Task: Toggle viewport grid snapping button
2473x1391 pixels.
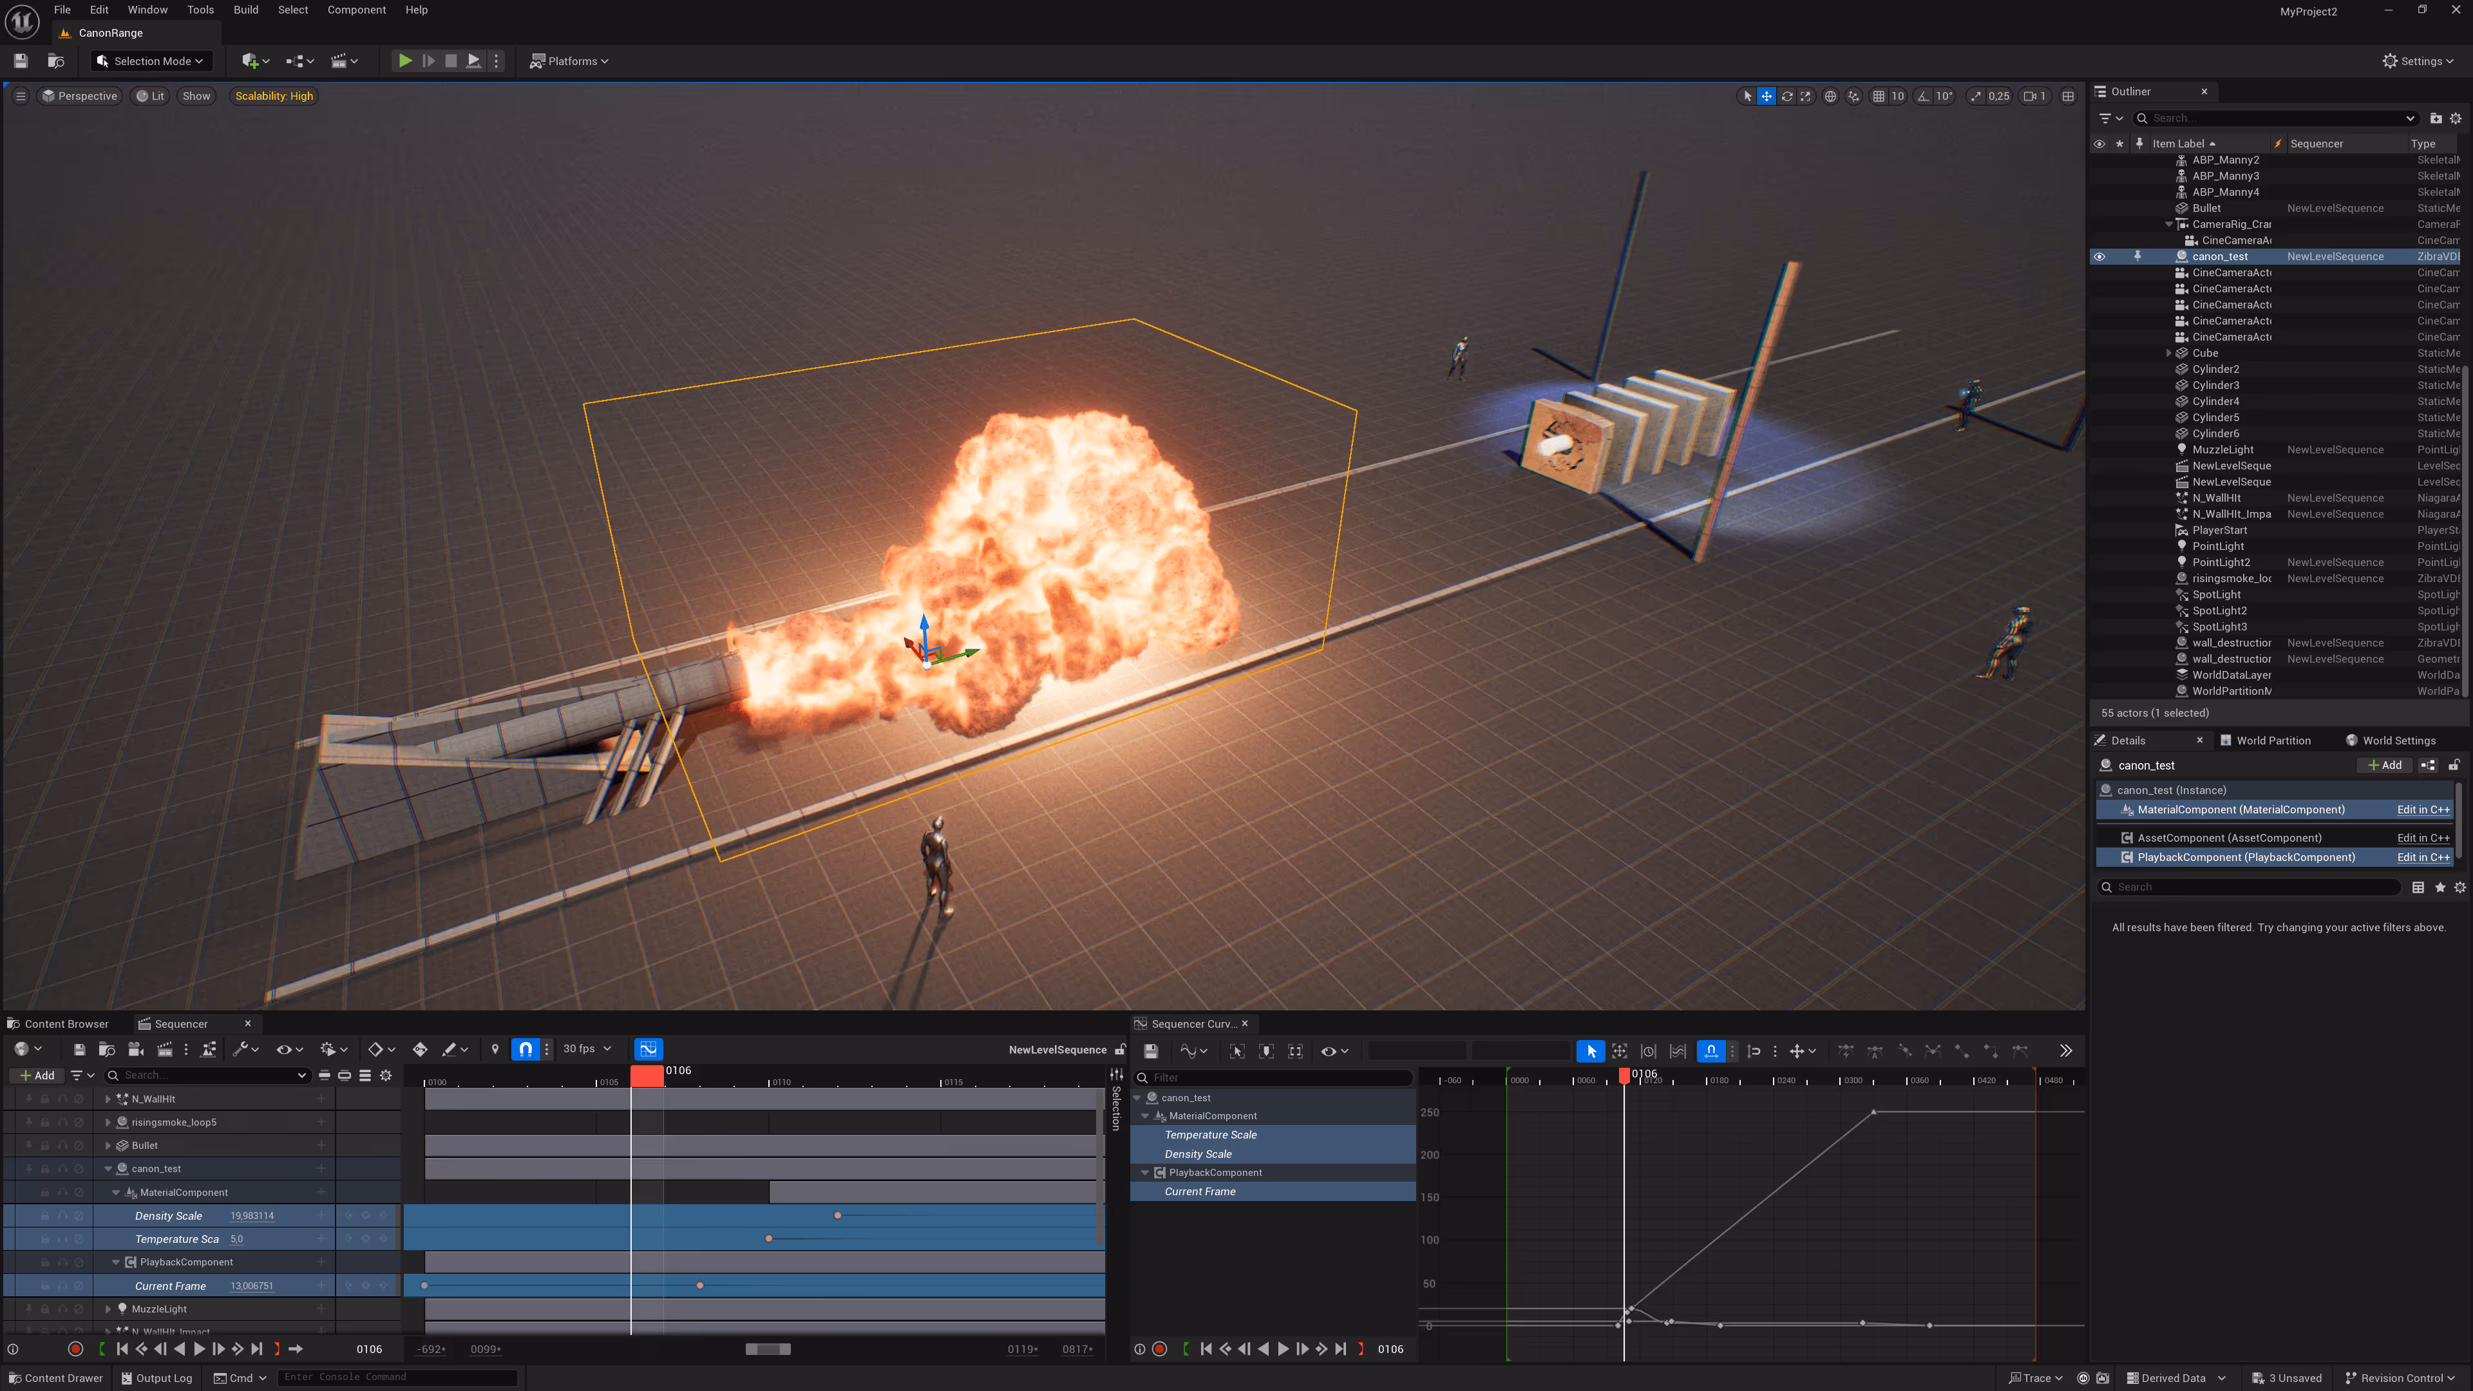Action: (1879, 96)
